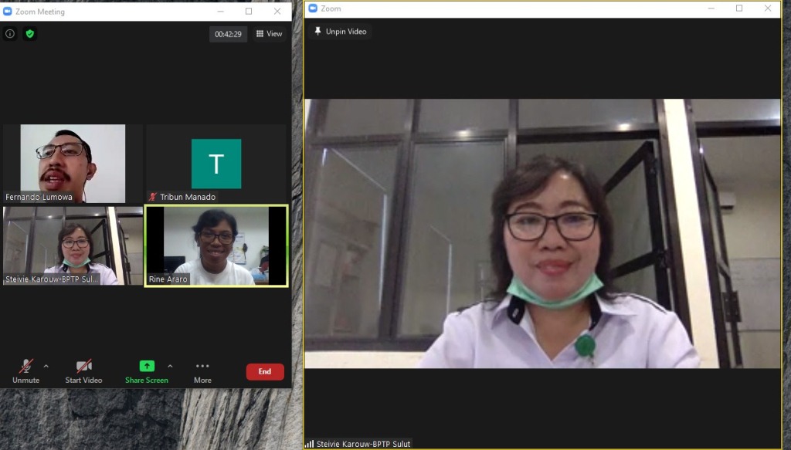791x450 pixels.
Task: Click the Zoom logo in the pinned video window
Action: click(x=313, y=8)
